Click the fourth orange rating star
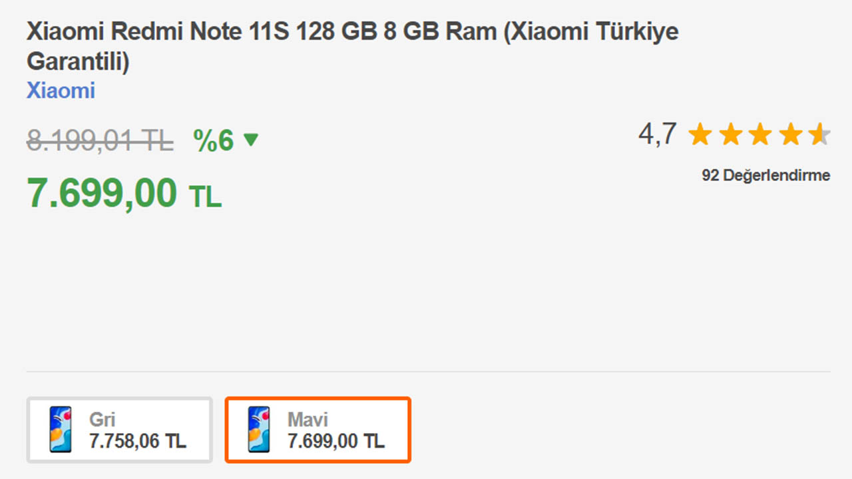The image size is (852, 479). pos(790,134)
